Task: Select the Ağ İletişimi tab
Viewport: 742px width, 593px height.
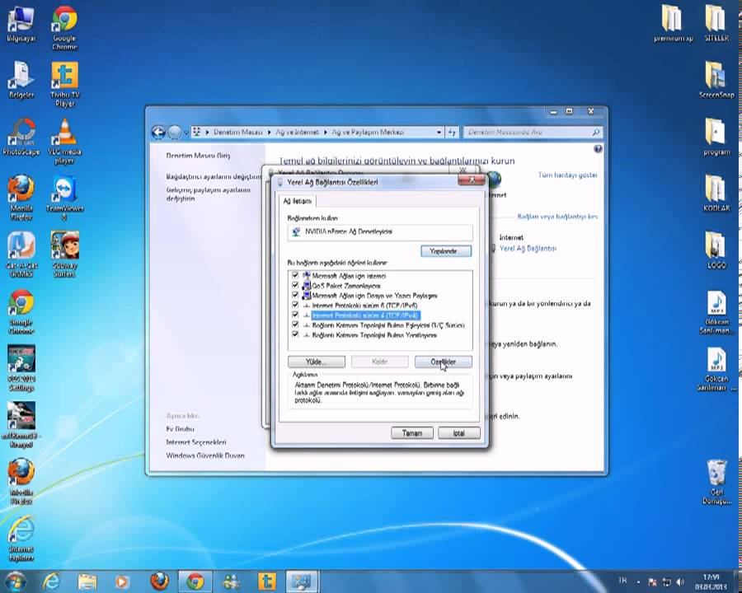Action: 297,201
